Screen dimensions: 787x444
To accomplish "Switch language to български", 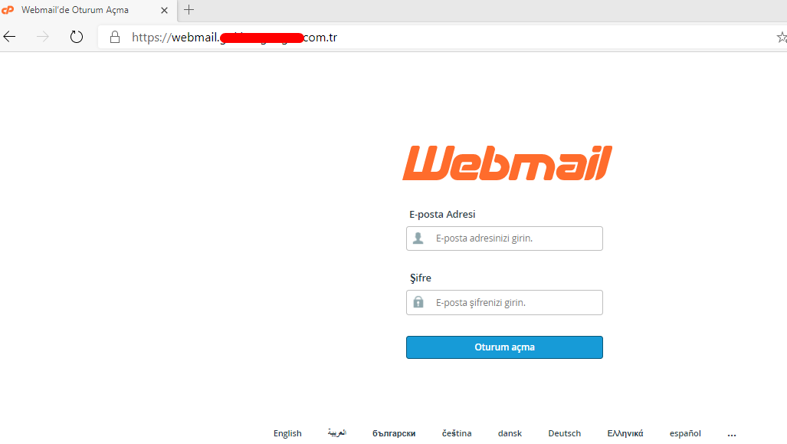I will [x=394, y=433].
